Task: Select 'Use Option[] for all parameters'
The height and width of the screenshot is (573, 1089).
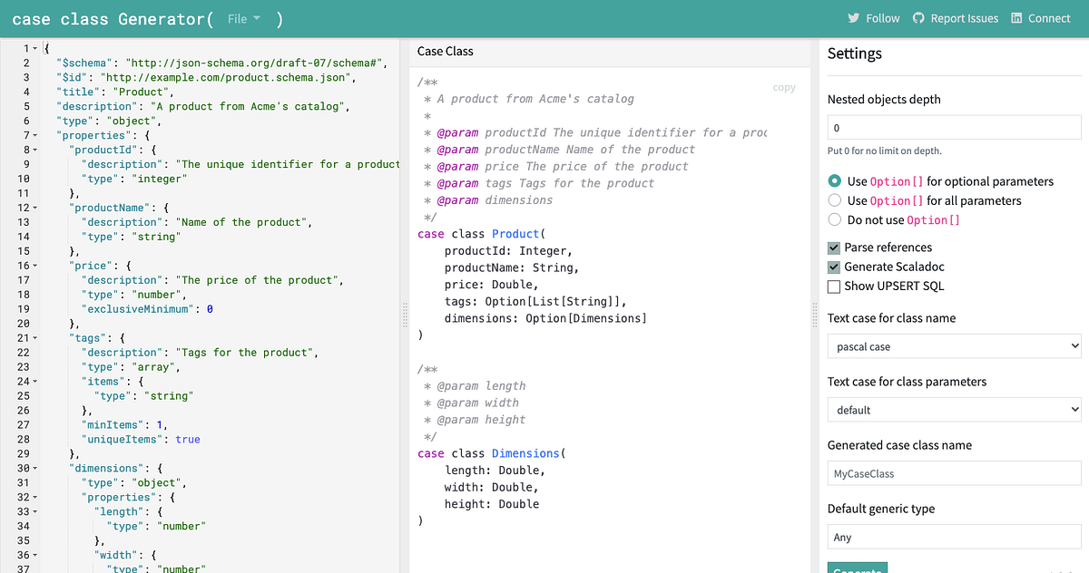Action: tap(834, 200)
